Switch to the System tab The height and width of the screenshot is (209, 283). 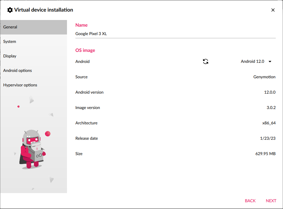pyautogui.click(x=34, y=42)
